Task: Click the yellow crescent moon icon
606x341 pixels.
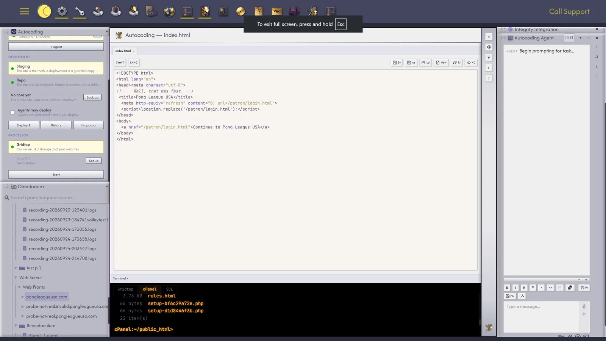Action: (44, 11)
